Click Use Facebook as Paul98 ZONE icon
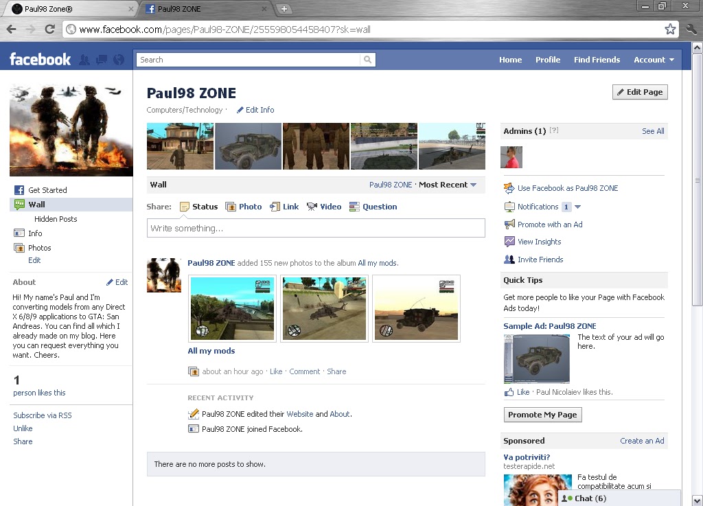703x506 pixels. coord(509,188)
